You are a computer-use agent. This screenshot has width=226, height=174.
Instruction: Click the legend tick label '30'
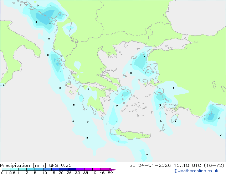click(x=77, y=173)
